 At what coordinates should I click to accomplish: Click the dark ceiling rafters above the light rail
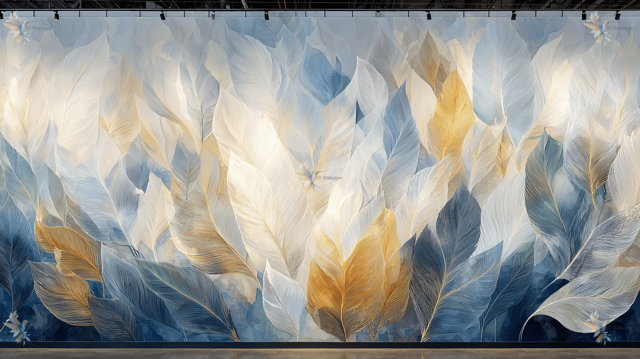pos(320,4)
